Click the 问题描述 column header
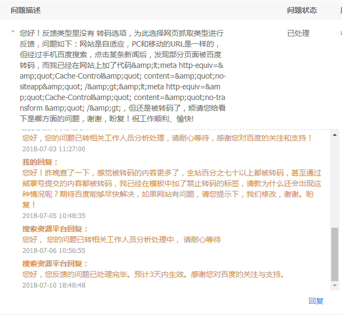Screen dimensions: 342x325 [x=26, y=10]
